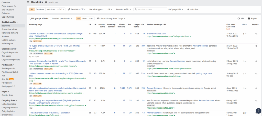Show only New backlinks
Screen dimensions: 262x116
[x=84, y=18]
